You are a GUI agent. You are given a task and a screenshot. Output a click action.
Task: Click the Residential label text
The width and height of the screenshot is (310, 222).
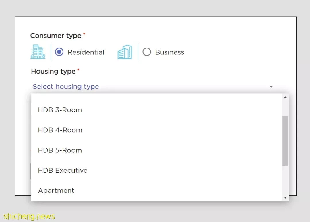click(x=86, y=52)
